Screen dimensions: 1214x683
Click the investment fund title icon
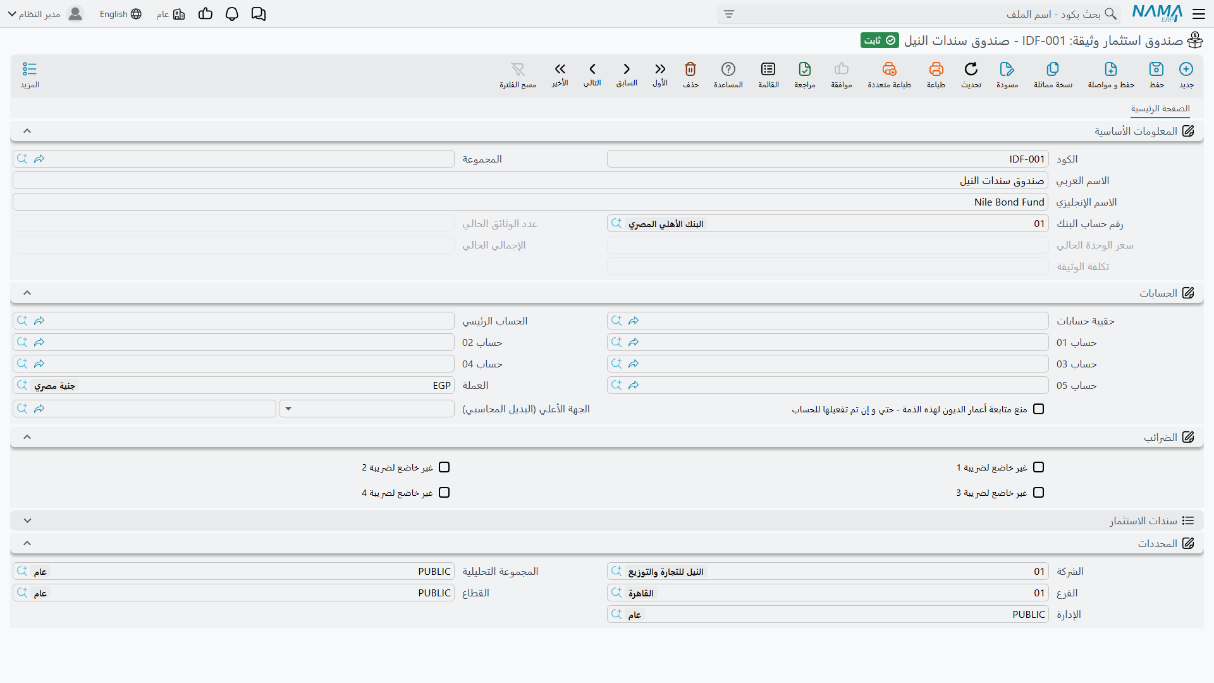click(1195, 40)
